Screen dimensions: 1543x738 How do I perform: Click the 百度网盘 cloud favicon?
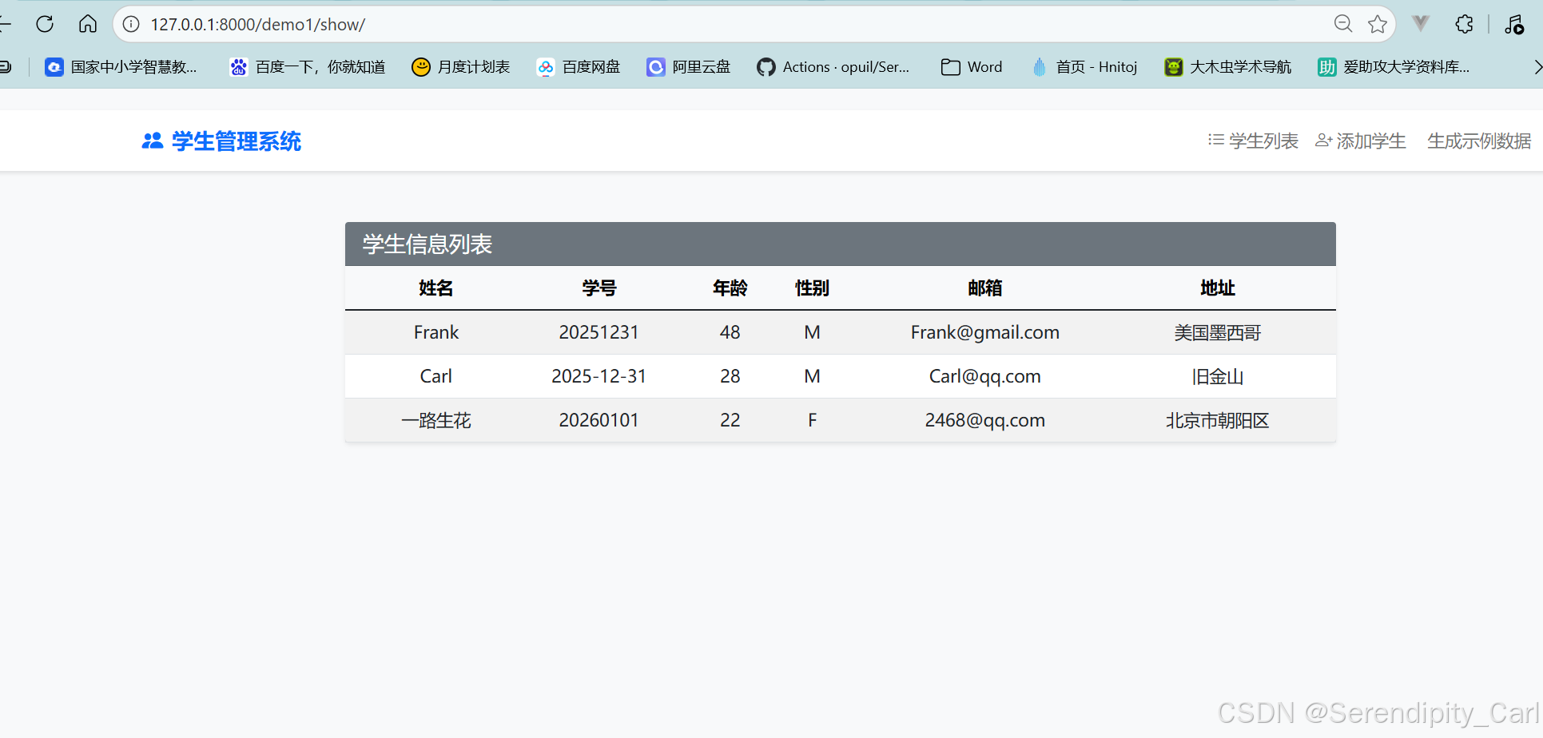(x=545, y=67)
